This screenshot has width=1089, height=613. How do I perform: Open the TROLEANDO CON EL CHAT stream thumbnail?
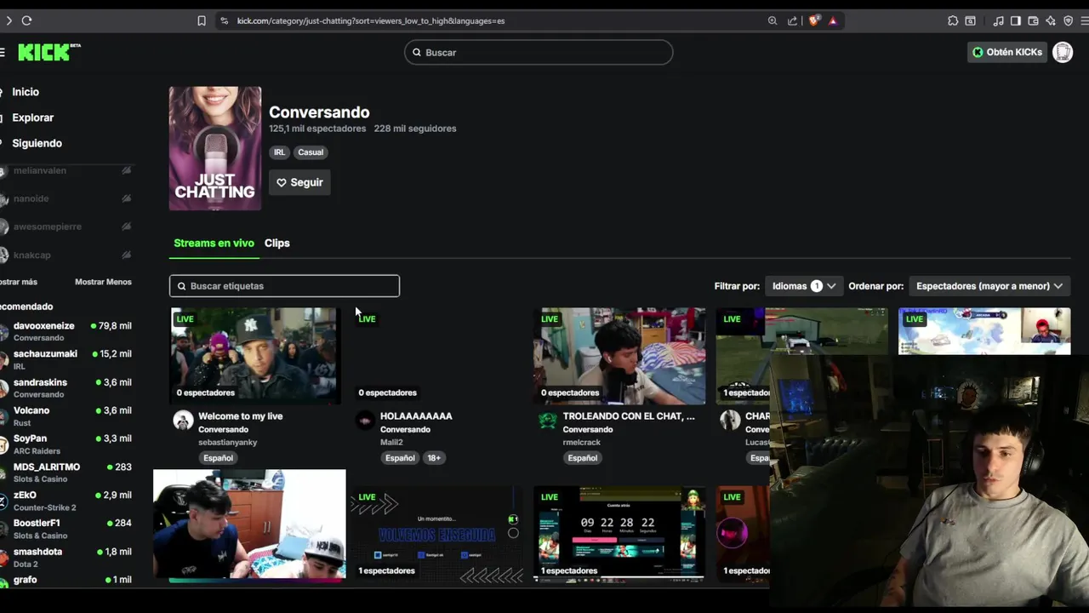pyautogui.click(x=619, y=356)
